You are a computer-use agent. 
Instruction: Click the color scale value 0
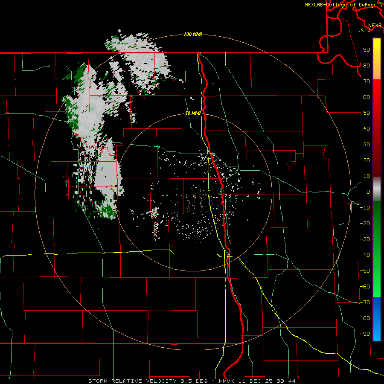click(x=368, y=192)
